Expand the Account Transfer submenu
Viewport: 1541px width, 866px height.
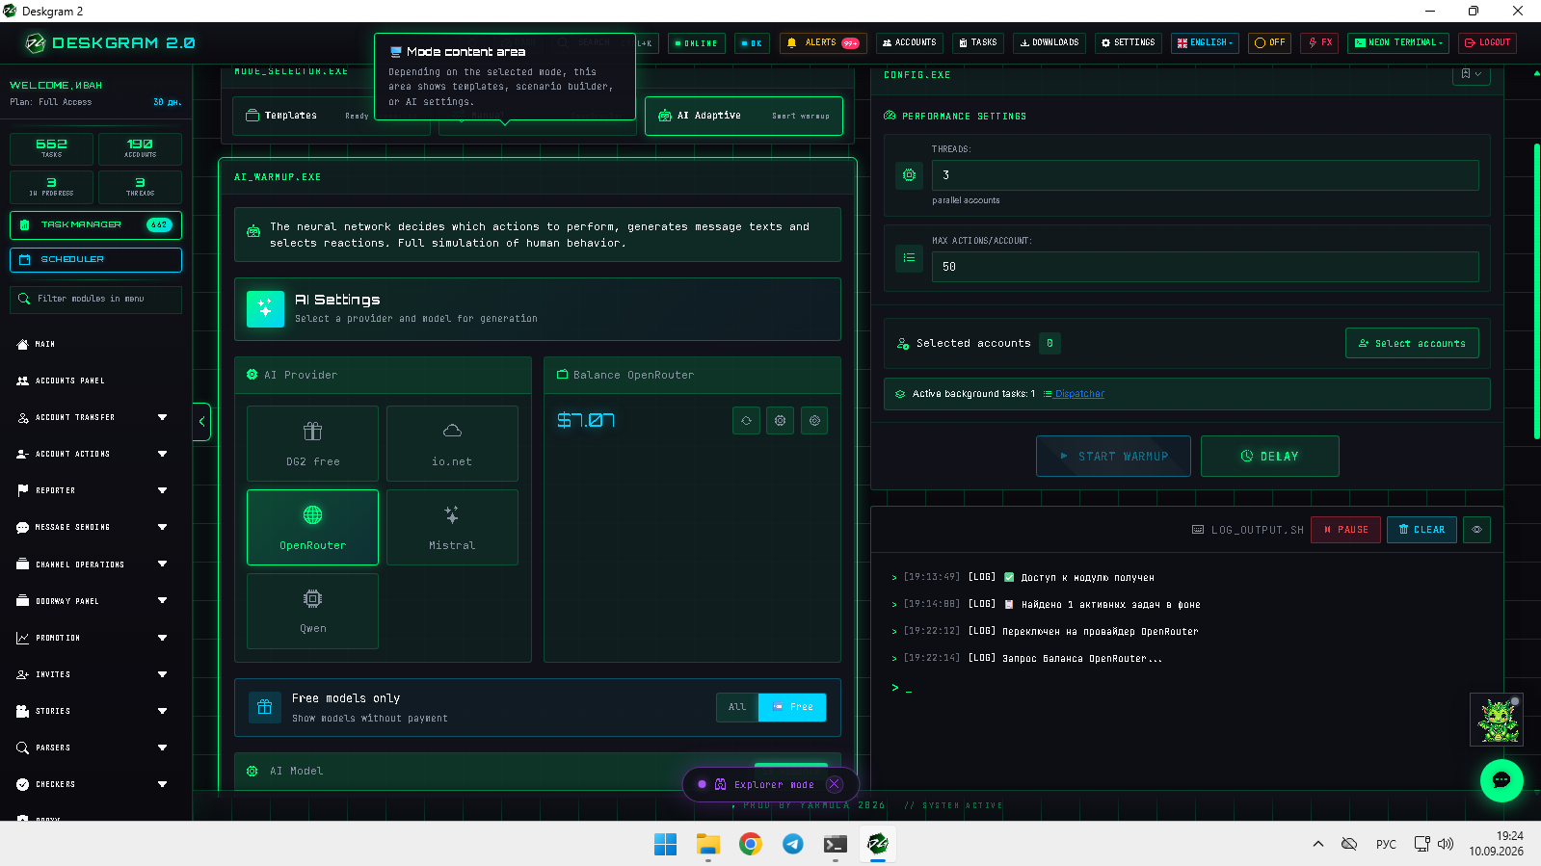[x=92, y=417]
